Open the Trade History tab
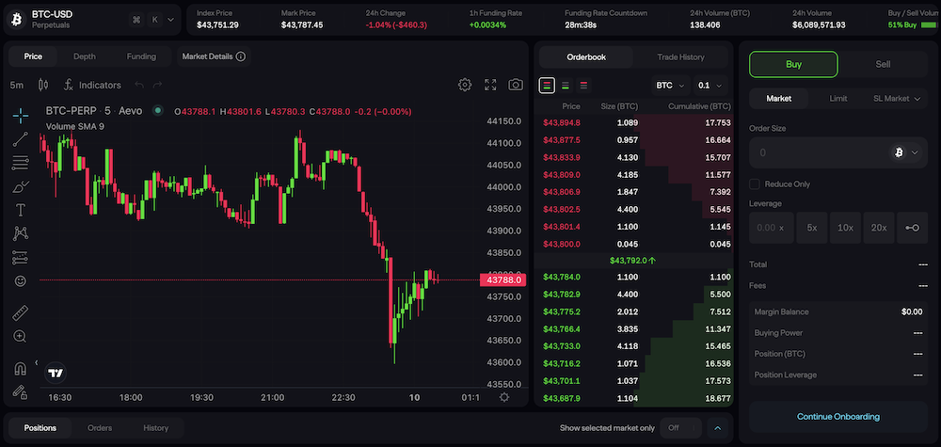941x447 pixels. pyautogui.click(x=680, y=57)
